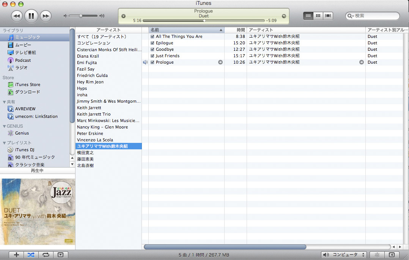
Task: Collapse the プレイリスト section
Action: (x=4, y=143)
